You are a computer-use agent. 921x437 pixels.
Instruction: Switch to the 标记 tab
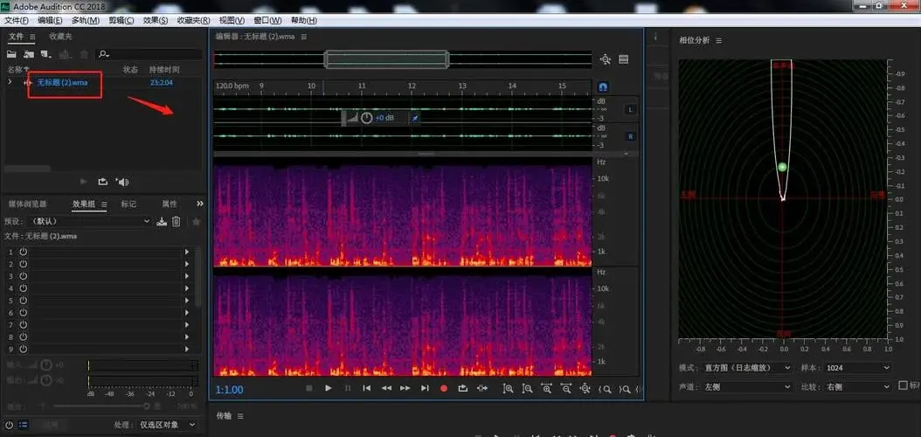click(128, 204)
